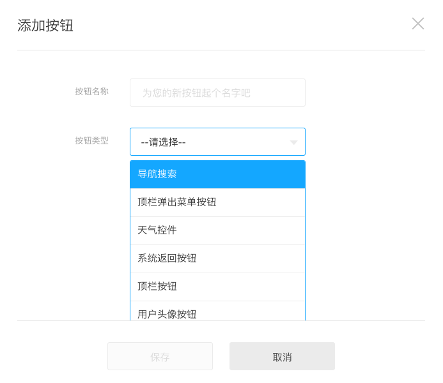
Task: Collapse the open 按钮类型 dropdown list
Action: click(x=217, y=142)
